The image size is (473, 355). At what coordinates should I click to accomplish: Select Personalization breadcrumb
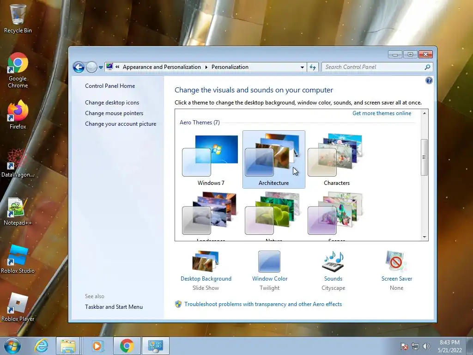click(230, 67)
